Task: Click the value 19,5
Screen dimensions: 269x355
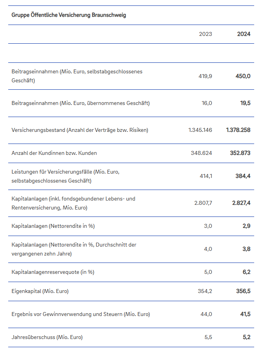Action: click(246, 103)
